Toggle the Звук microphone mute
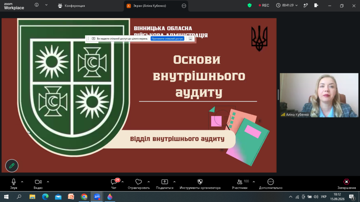Screen dimensions: 360x202 click(14, 184)
